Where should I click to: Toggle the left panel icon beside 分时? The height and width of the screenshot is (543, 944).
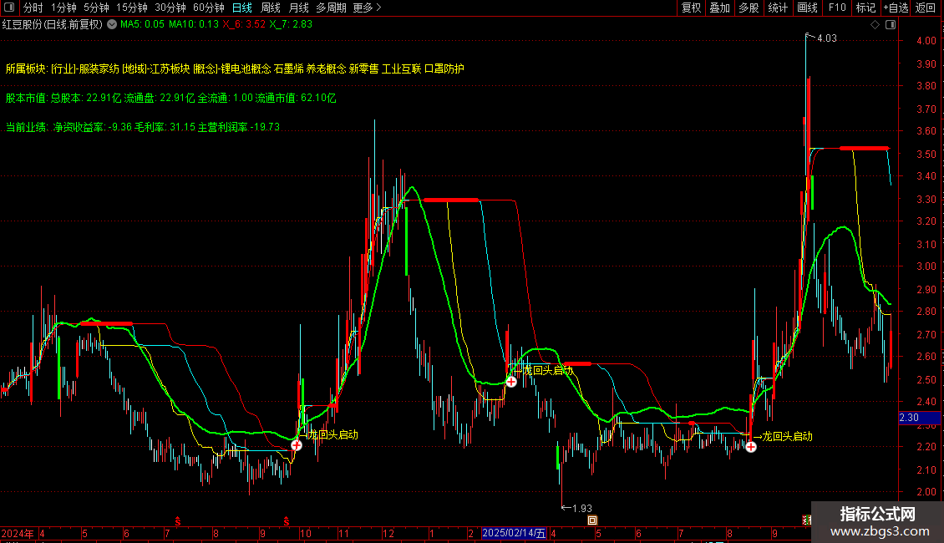point(9,8)
